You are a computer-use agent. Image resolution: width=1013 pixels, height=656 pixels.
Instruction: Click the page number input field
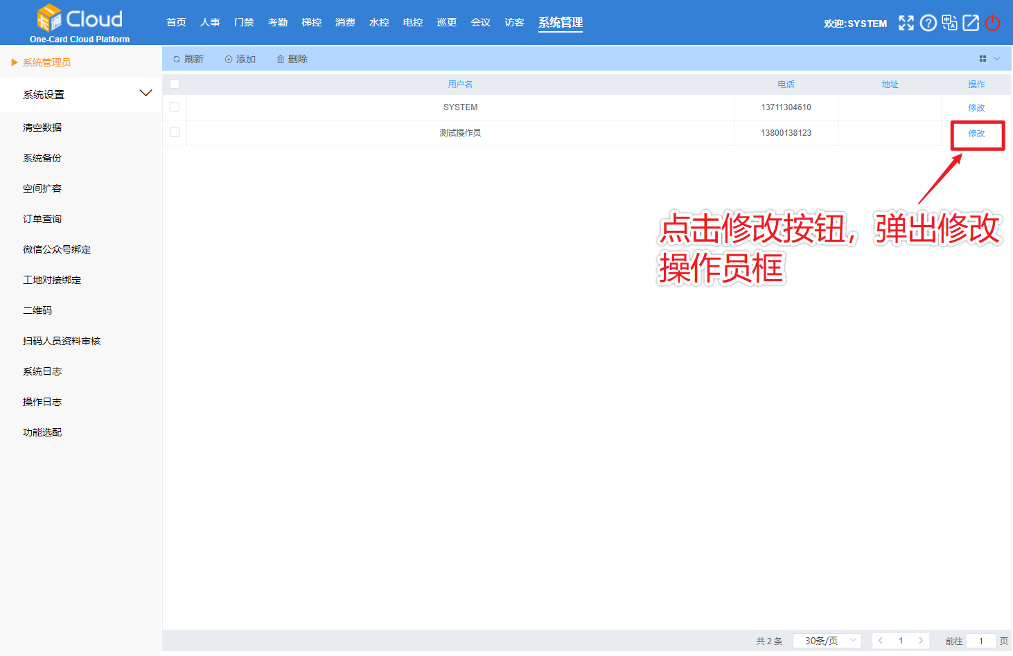tap(980, 641)
